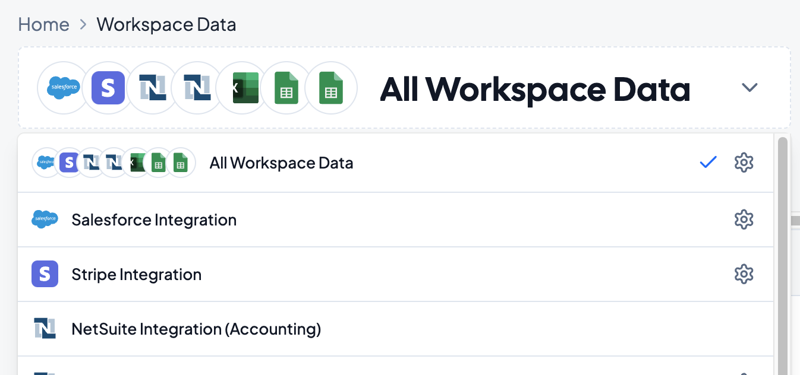Open Salesforce Integration settings gear
This screenshot has width=800, height=375.
pyautogui.click(x=744, y=220)
